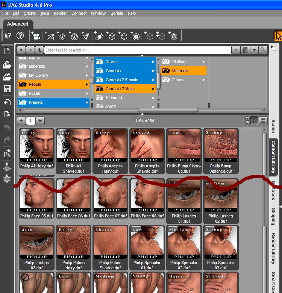Open the search filter dropdown arrow

[x=236, y=50]
